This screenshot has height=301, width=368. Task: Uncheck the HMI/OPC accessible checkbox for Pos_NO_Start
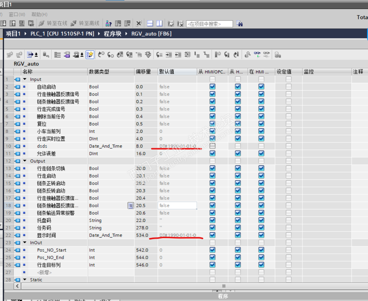(x=212, y=250)
